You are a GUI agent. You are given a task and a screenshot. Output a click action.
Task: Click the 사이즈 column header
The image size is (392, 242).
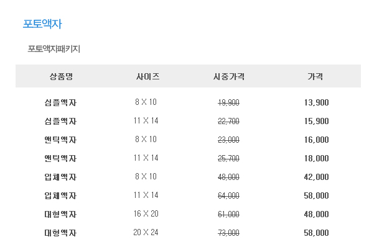[x=147, y=76]
